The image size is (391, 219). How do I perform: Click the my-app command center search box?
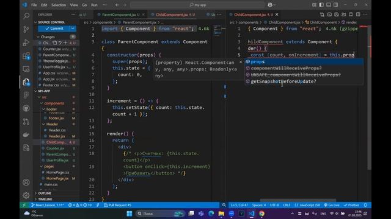pyautogui.click(x=197, y=5)
